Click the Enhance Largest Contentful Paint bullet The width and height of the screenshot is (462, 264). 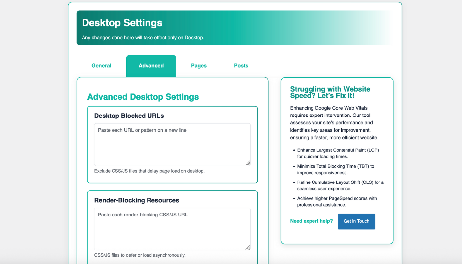[x=338, y=153]
